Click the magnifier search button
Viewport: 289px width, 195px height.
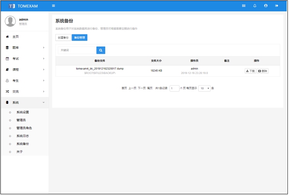click(101, 50)
